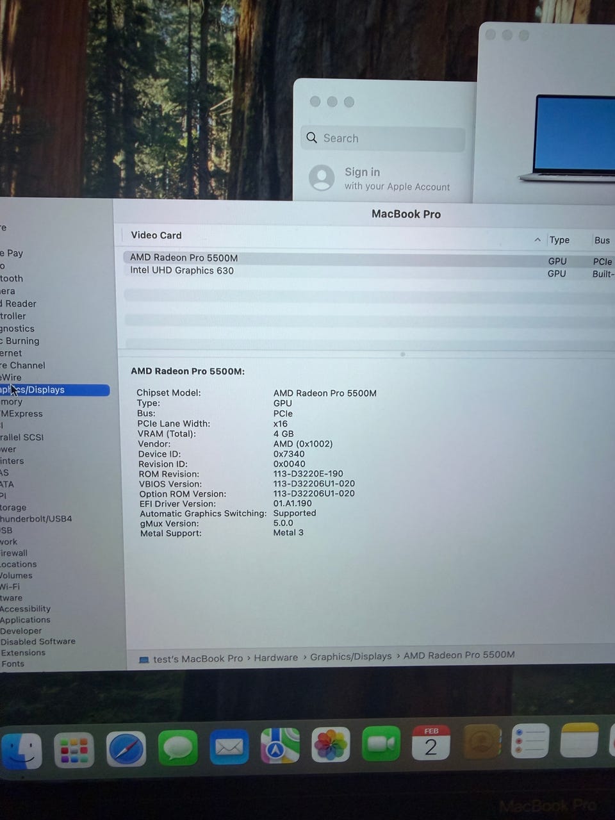Select NVMExpress in the sidebar
Viewport: 615px width, 820px height.
coord(21,414)
